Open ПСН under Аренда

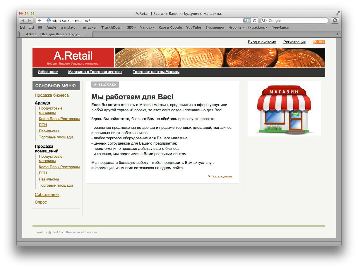(x=43, y=125)
